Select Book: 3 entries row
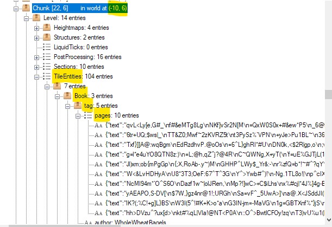The height and width of the screenshot is (227, 332). [x=93, y=96]
